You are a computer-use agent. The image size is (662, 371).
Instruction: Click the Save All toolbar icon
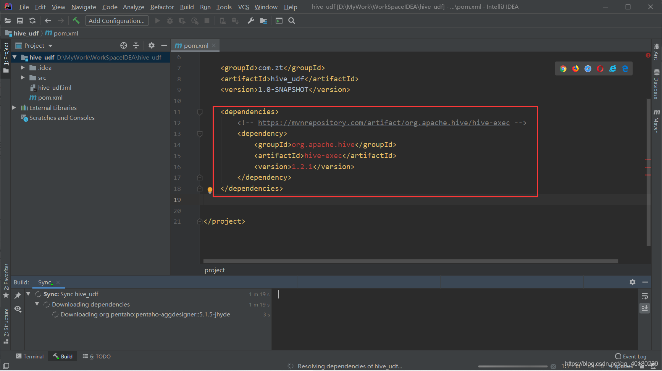tap(20, 21)
